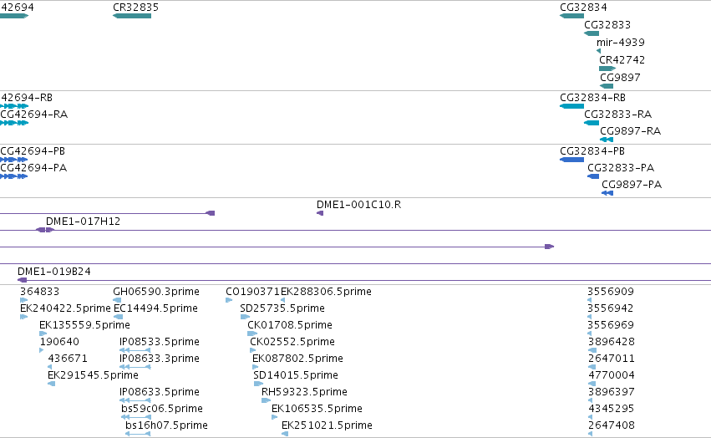Screen dimensions: 711x438
Task: Select the 3556909 feature label
Action: click(x=611, y=292)
